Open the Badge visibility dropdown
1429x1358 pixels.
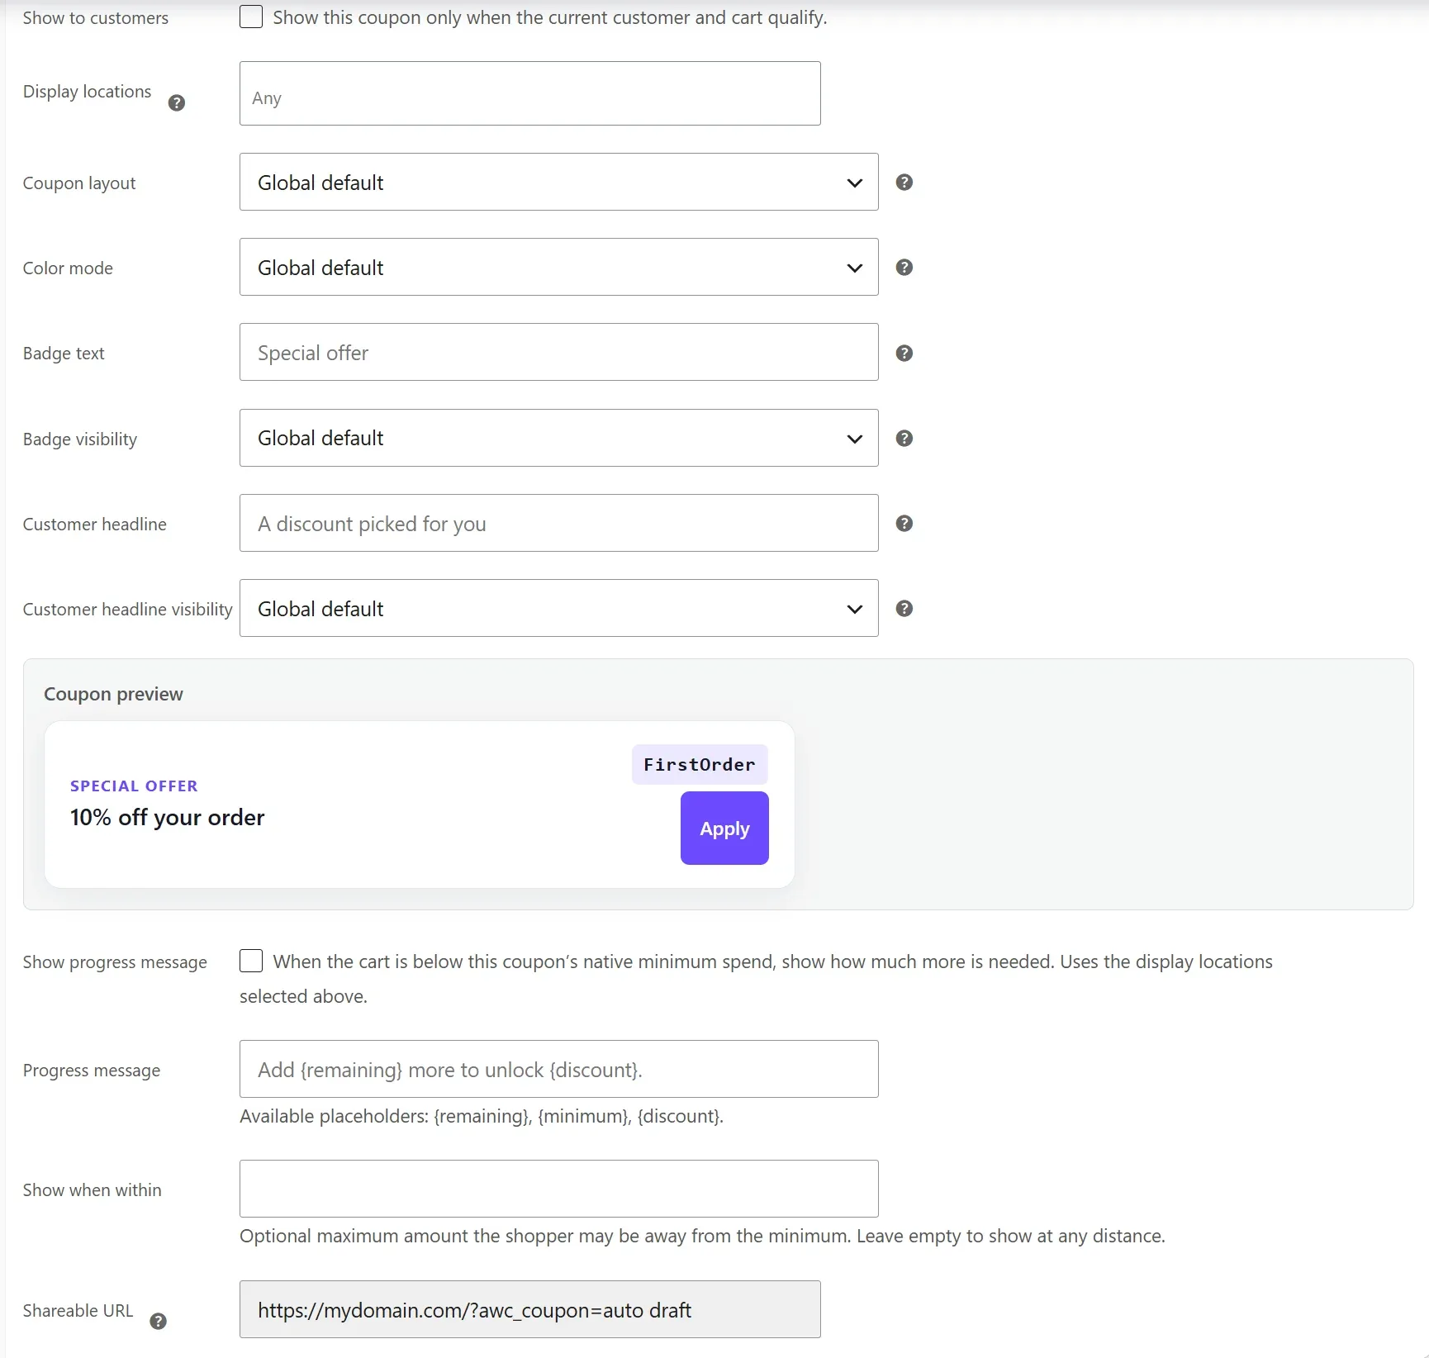[559, 438]
